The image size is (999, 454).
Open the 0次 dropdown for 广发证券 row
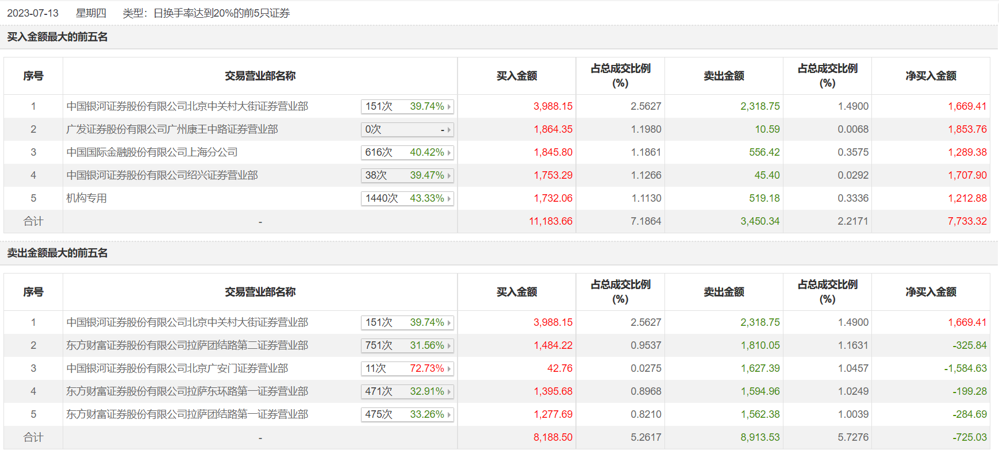pyautogui.click(x=449, y=130)
